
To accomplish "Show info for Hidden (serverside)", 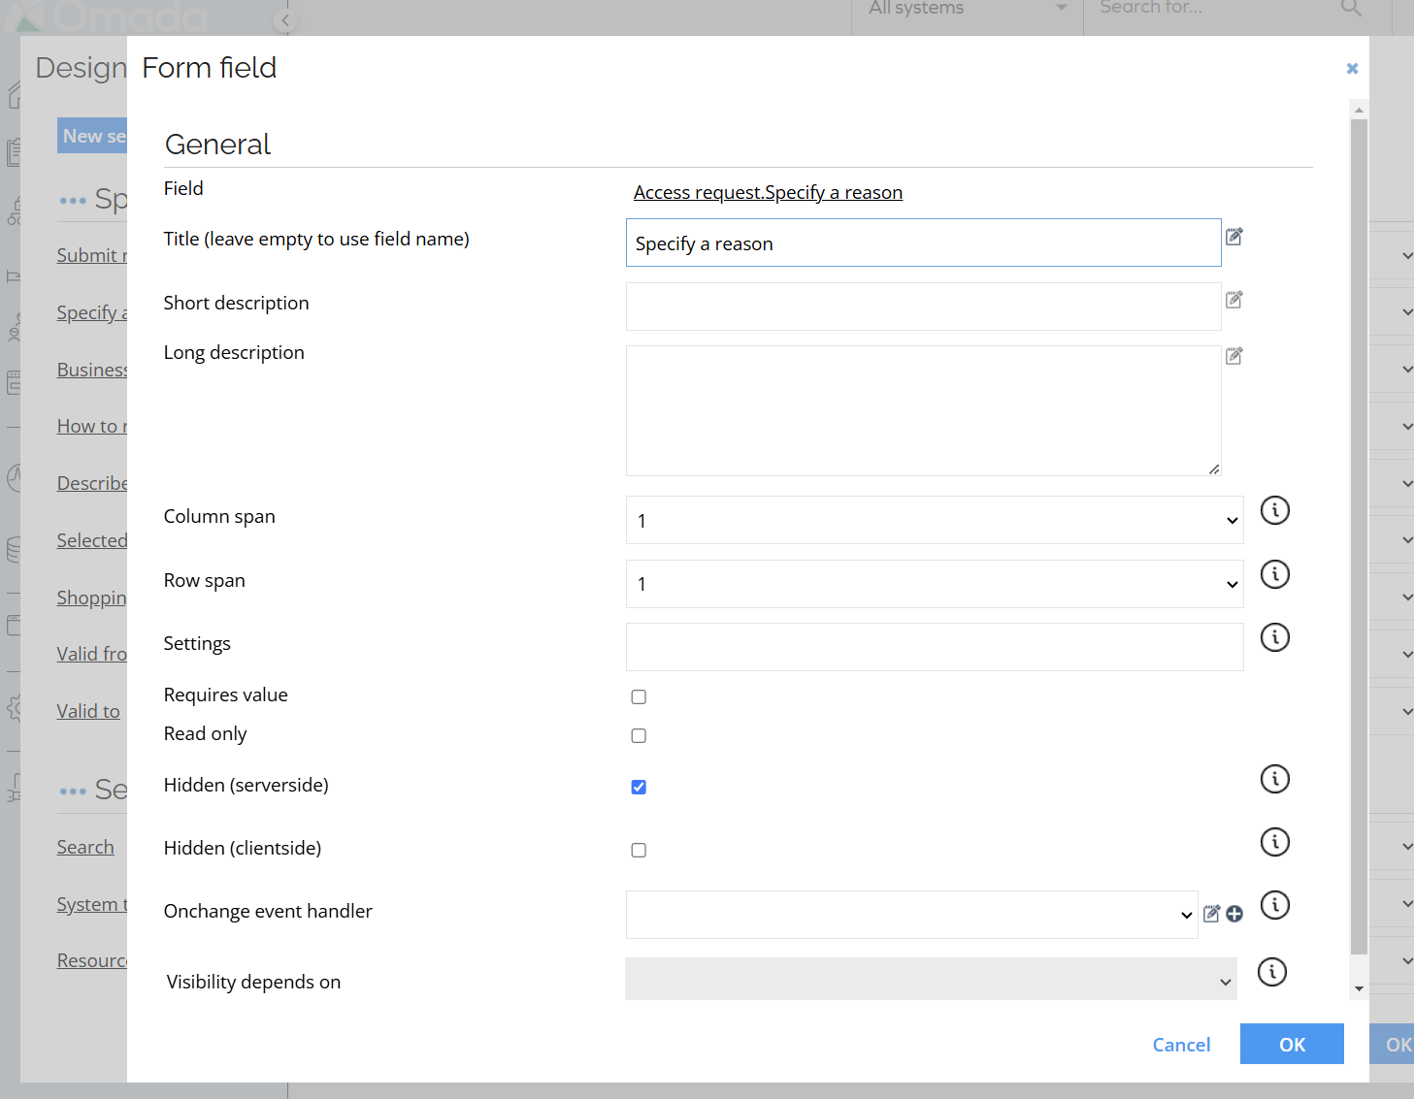I will 1275,779.
